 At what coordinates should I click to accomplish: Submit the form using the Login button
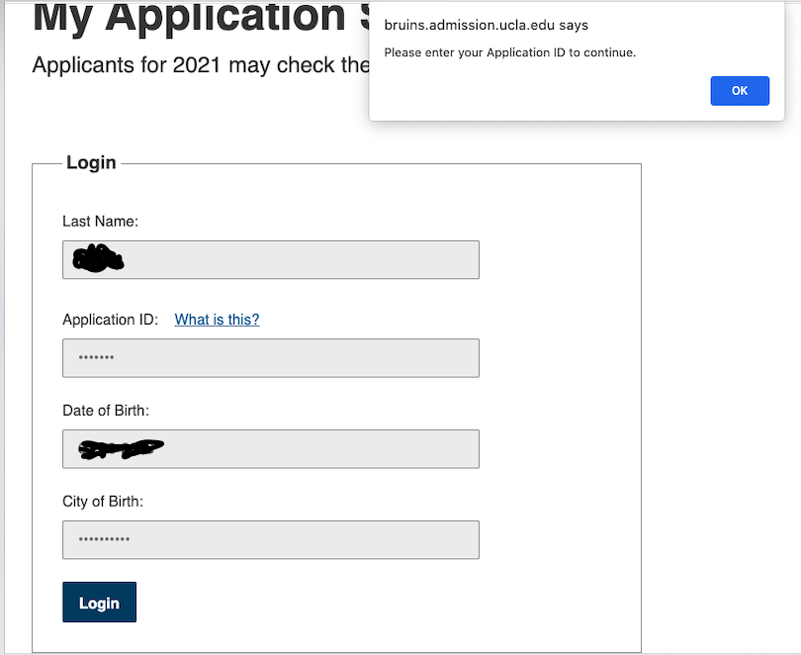[x=99, y=602]
